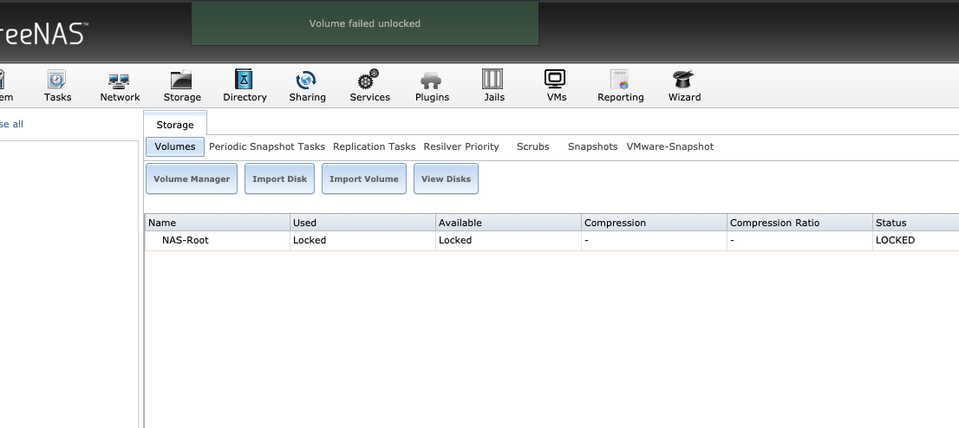Viewport: 959px width, 428px height.
Task: Click the Import Volume button
Action: (x=364, y=178)
